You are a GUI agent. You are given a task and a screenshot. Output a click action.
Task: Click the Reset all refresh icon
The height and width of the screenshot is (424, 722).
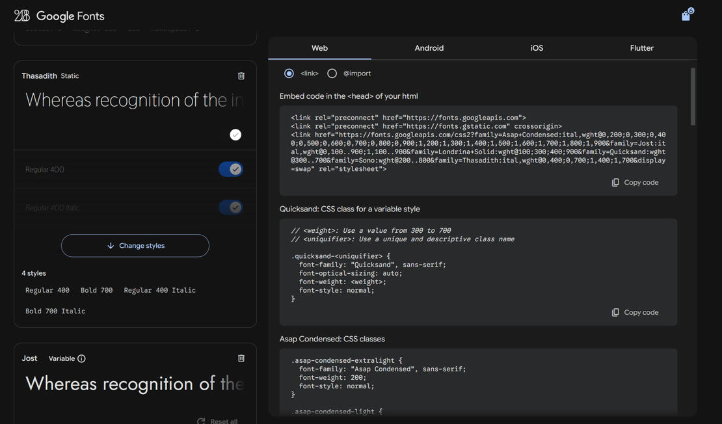pos(201,421)
